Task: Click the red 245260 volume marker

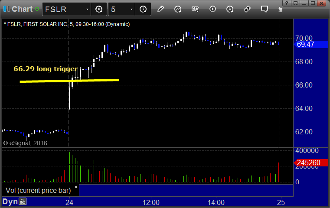Action: tap(310, 162)
